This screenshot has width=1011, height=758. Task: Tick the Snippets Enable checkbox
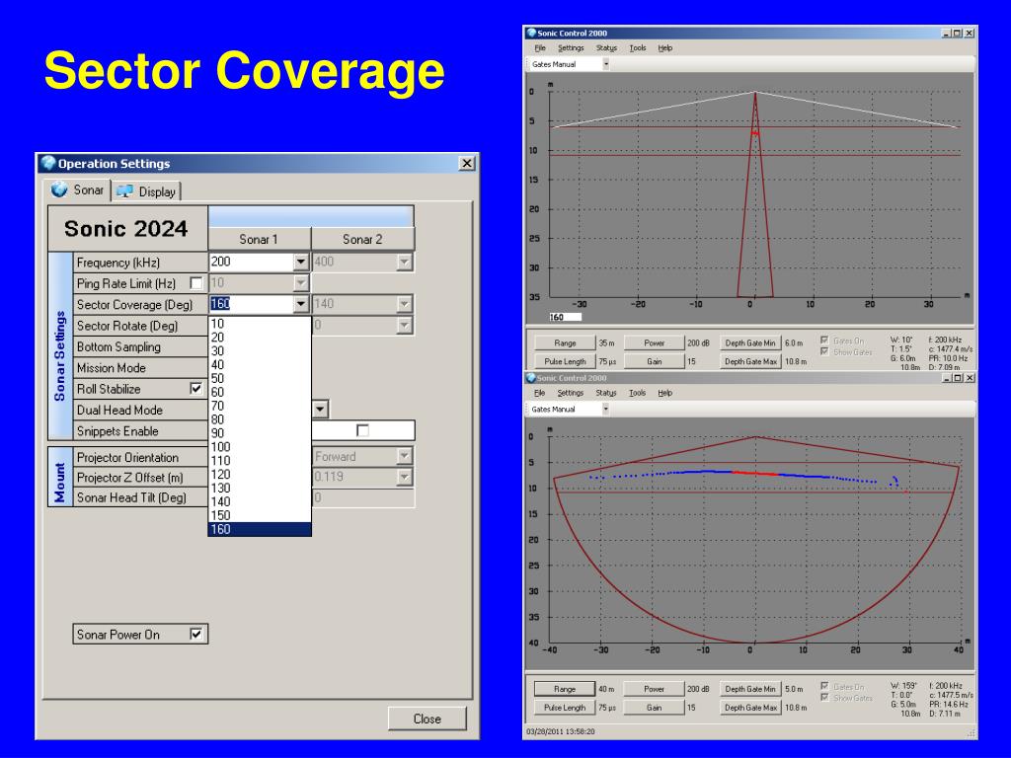coord(362,430)
